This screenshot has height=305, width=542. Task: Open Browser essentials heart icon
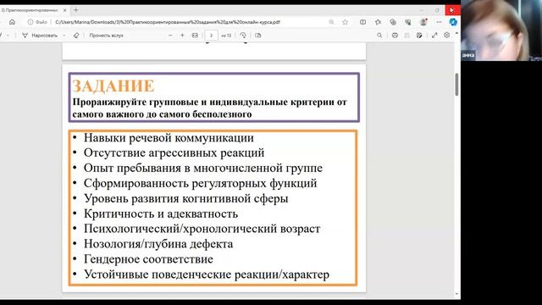pyautogui.click(x=408, y=22)
